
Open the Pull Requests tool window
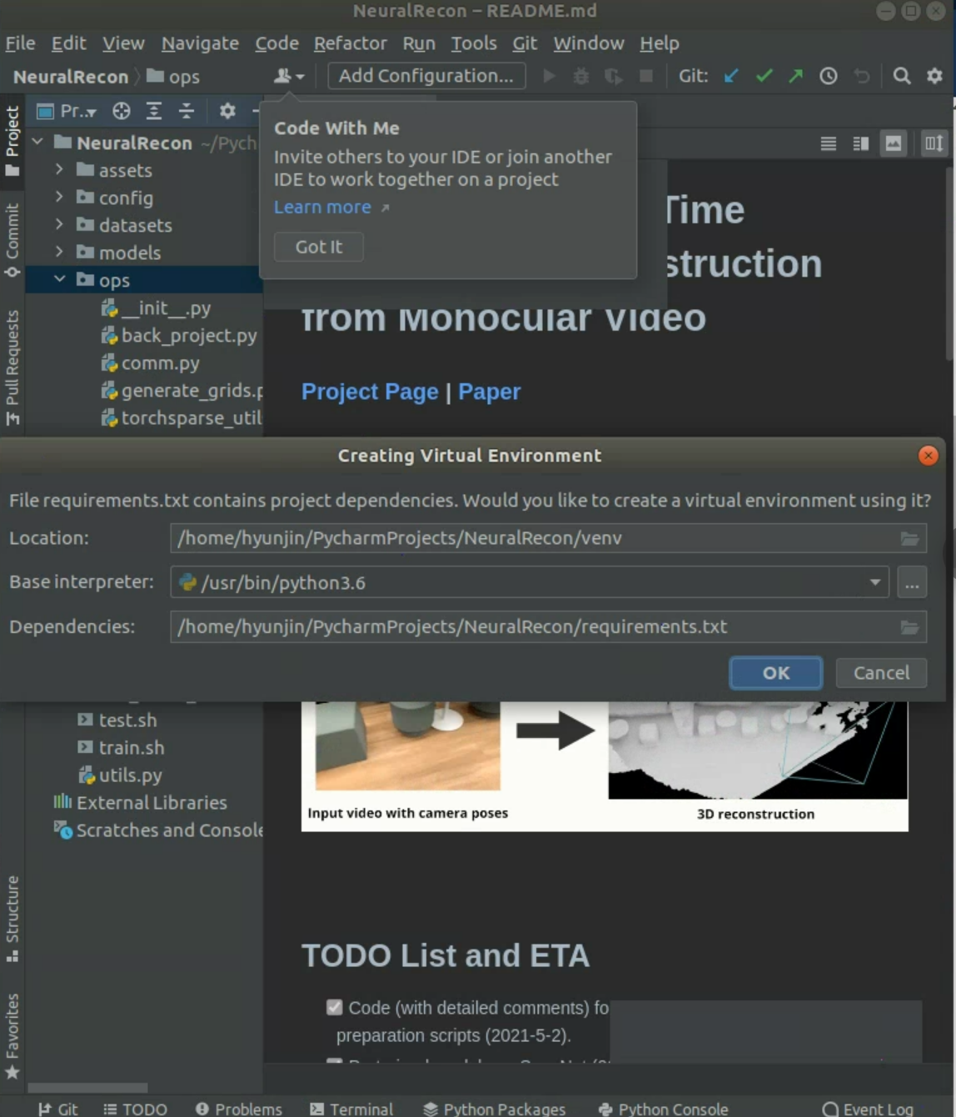point(12,367)
